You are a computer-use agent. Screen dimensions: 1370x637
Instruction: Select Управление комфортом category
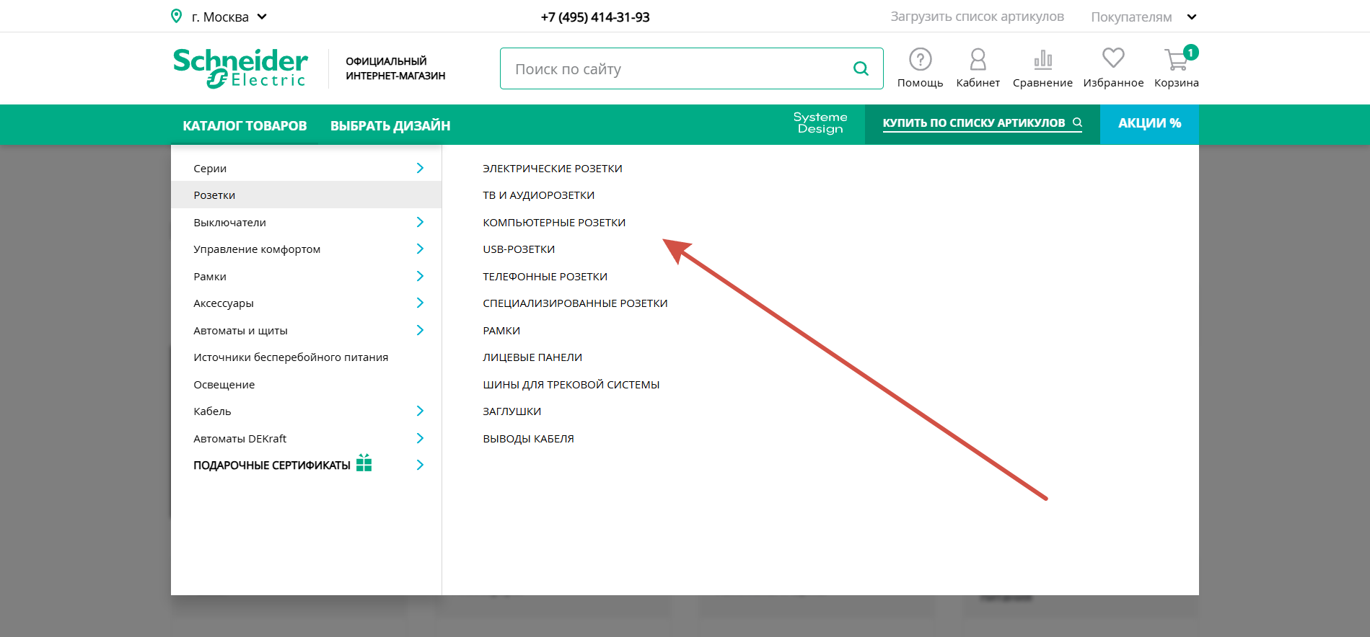[x=257, y=249]
